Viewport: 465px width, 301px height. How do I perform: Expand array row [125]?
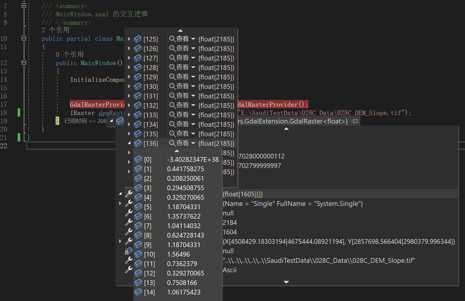coord(129,39)
